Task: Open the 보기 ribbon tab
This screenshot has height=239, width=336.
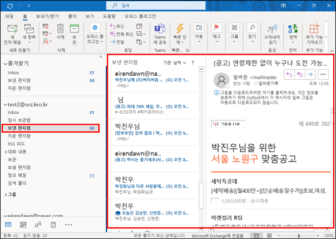Action: pos(90,16)
